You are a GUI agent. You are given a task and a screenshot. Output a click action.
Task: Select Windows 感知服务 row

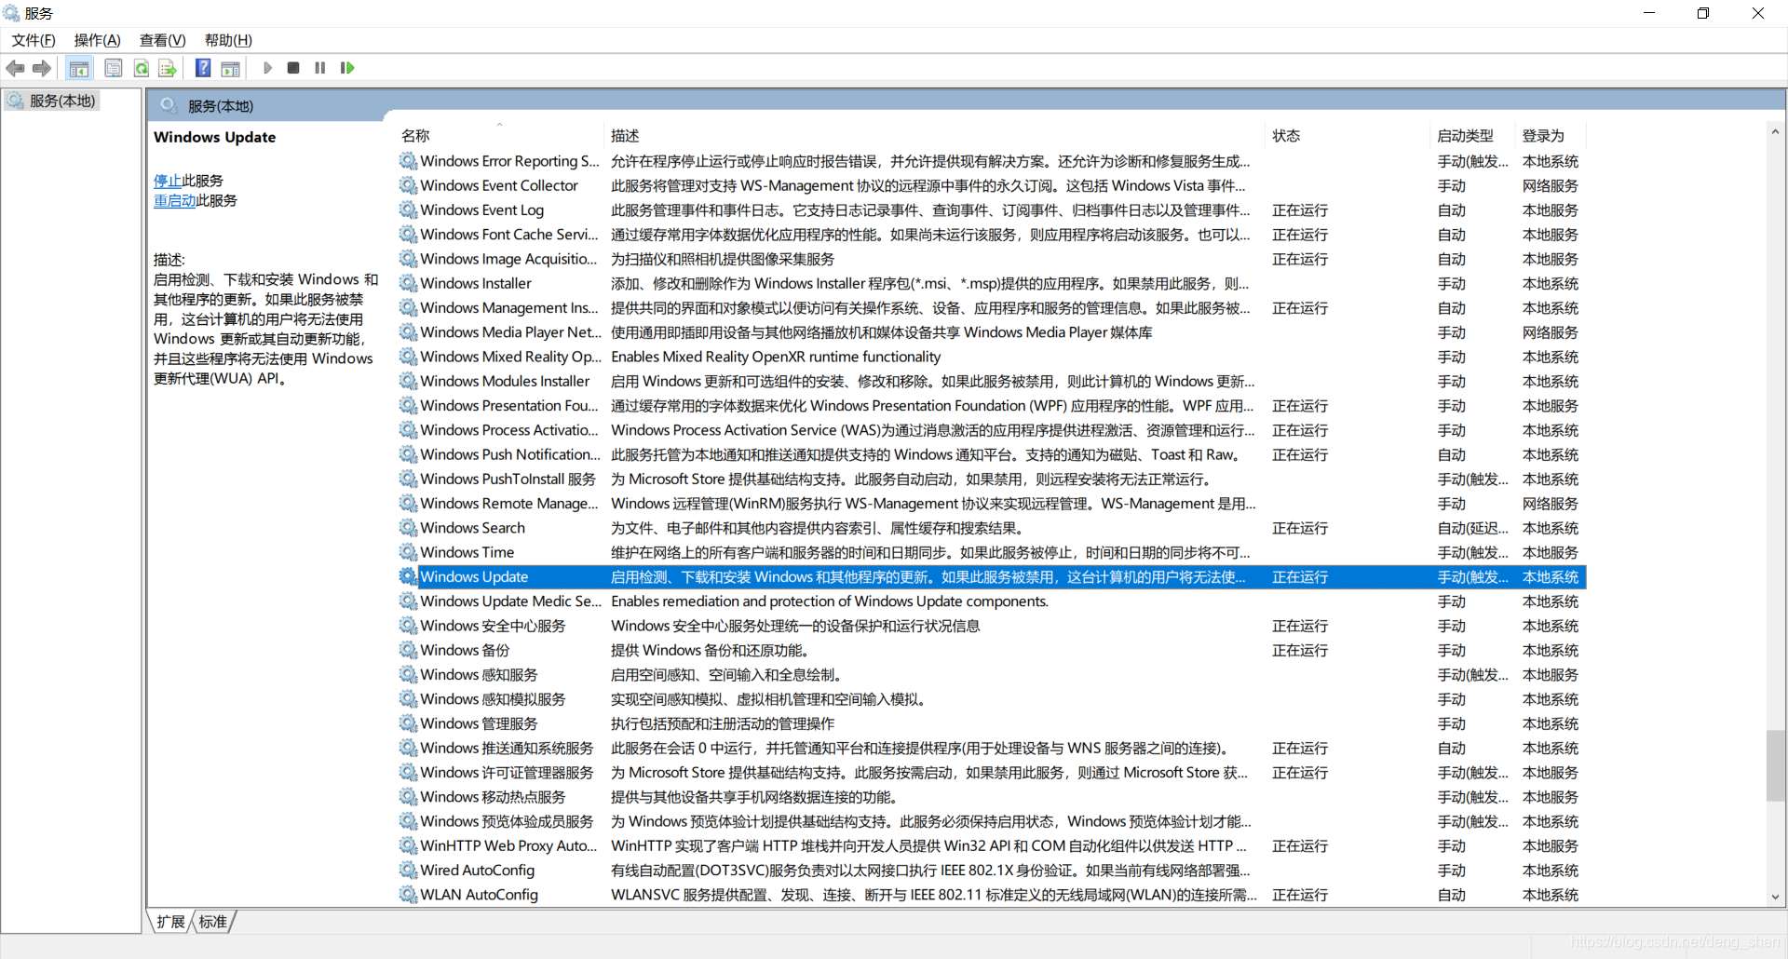click(x=992, y=675)
